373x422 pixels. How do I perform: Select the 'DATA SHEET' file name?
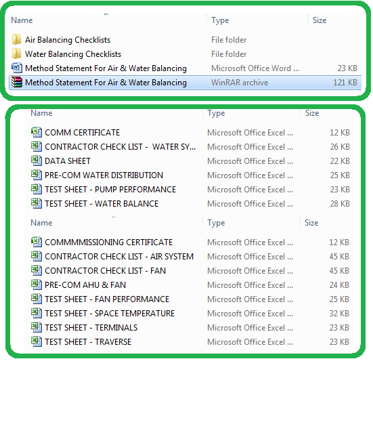pyautogui.click(x=68, y=161)
